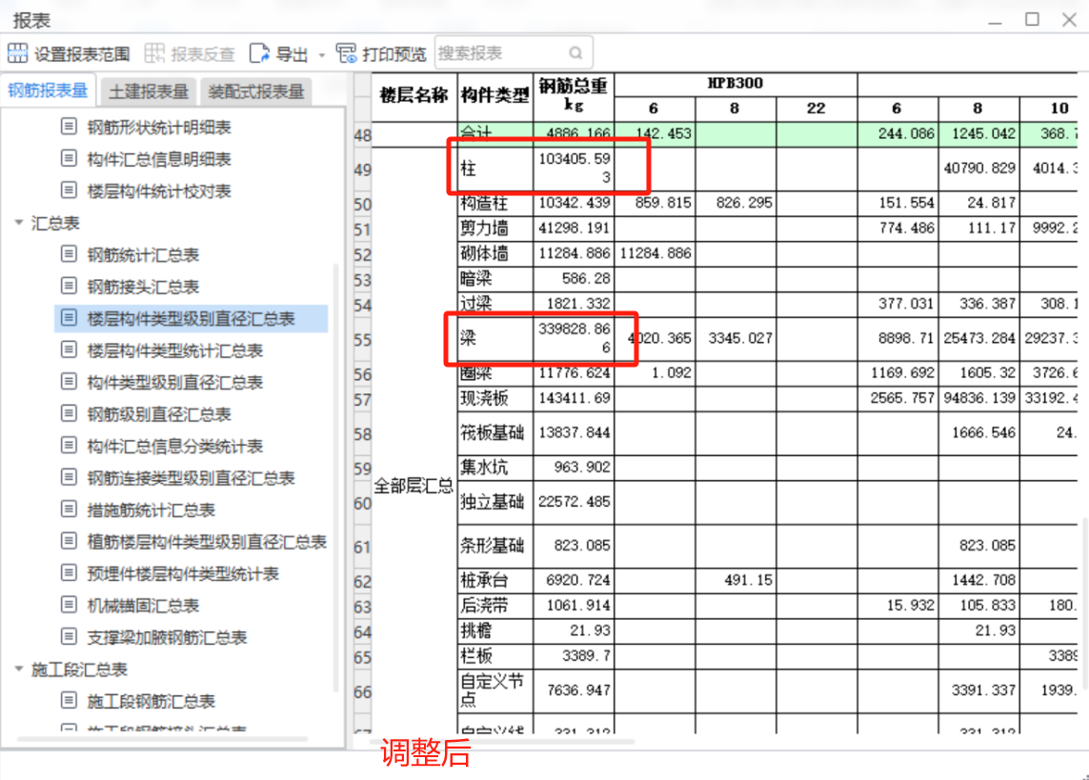Open 钢筋级别直径汇总表 report
1089x780 pixels.
click(159, 414)
